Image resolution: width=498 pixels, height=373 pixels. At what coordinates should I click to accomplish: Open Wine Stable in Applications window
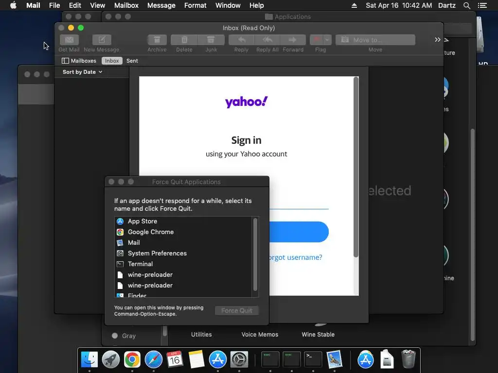tap(318, 334)
